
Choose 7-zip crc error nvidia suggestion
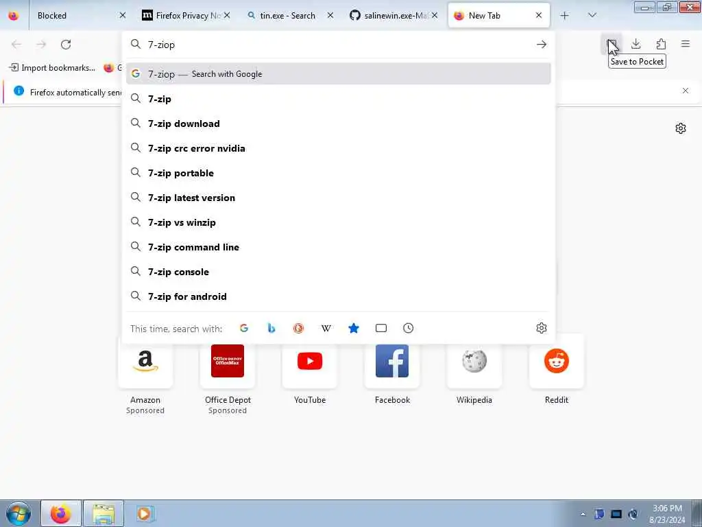[338, 148]
